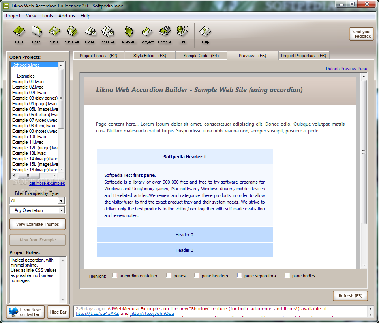Click the preview pane scroll up arrow
Image resolution: width=379 pixels, height=323 pixels.
point(364,76)
